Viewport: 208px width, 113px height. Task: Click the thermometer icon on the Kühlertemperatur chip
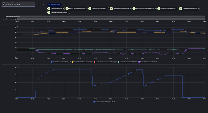pyautogui.click(x=181, y=9)
